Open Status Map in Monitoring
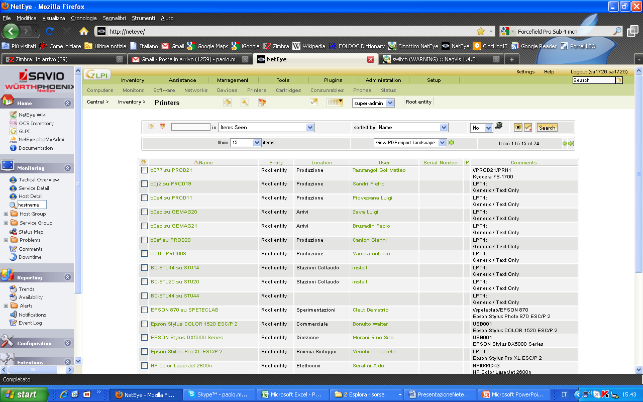The image size is (643, 402). (x=31, y=232)
